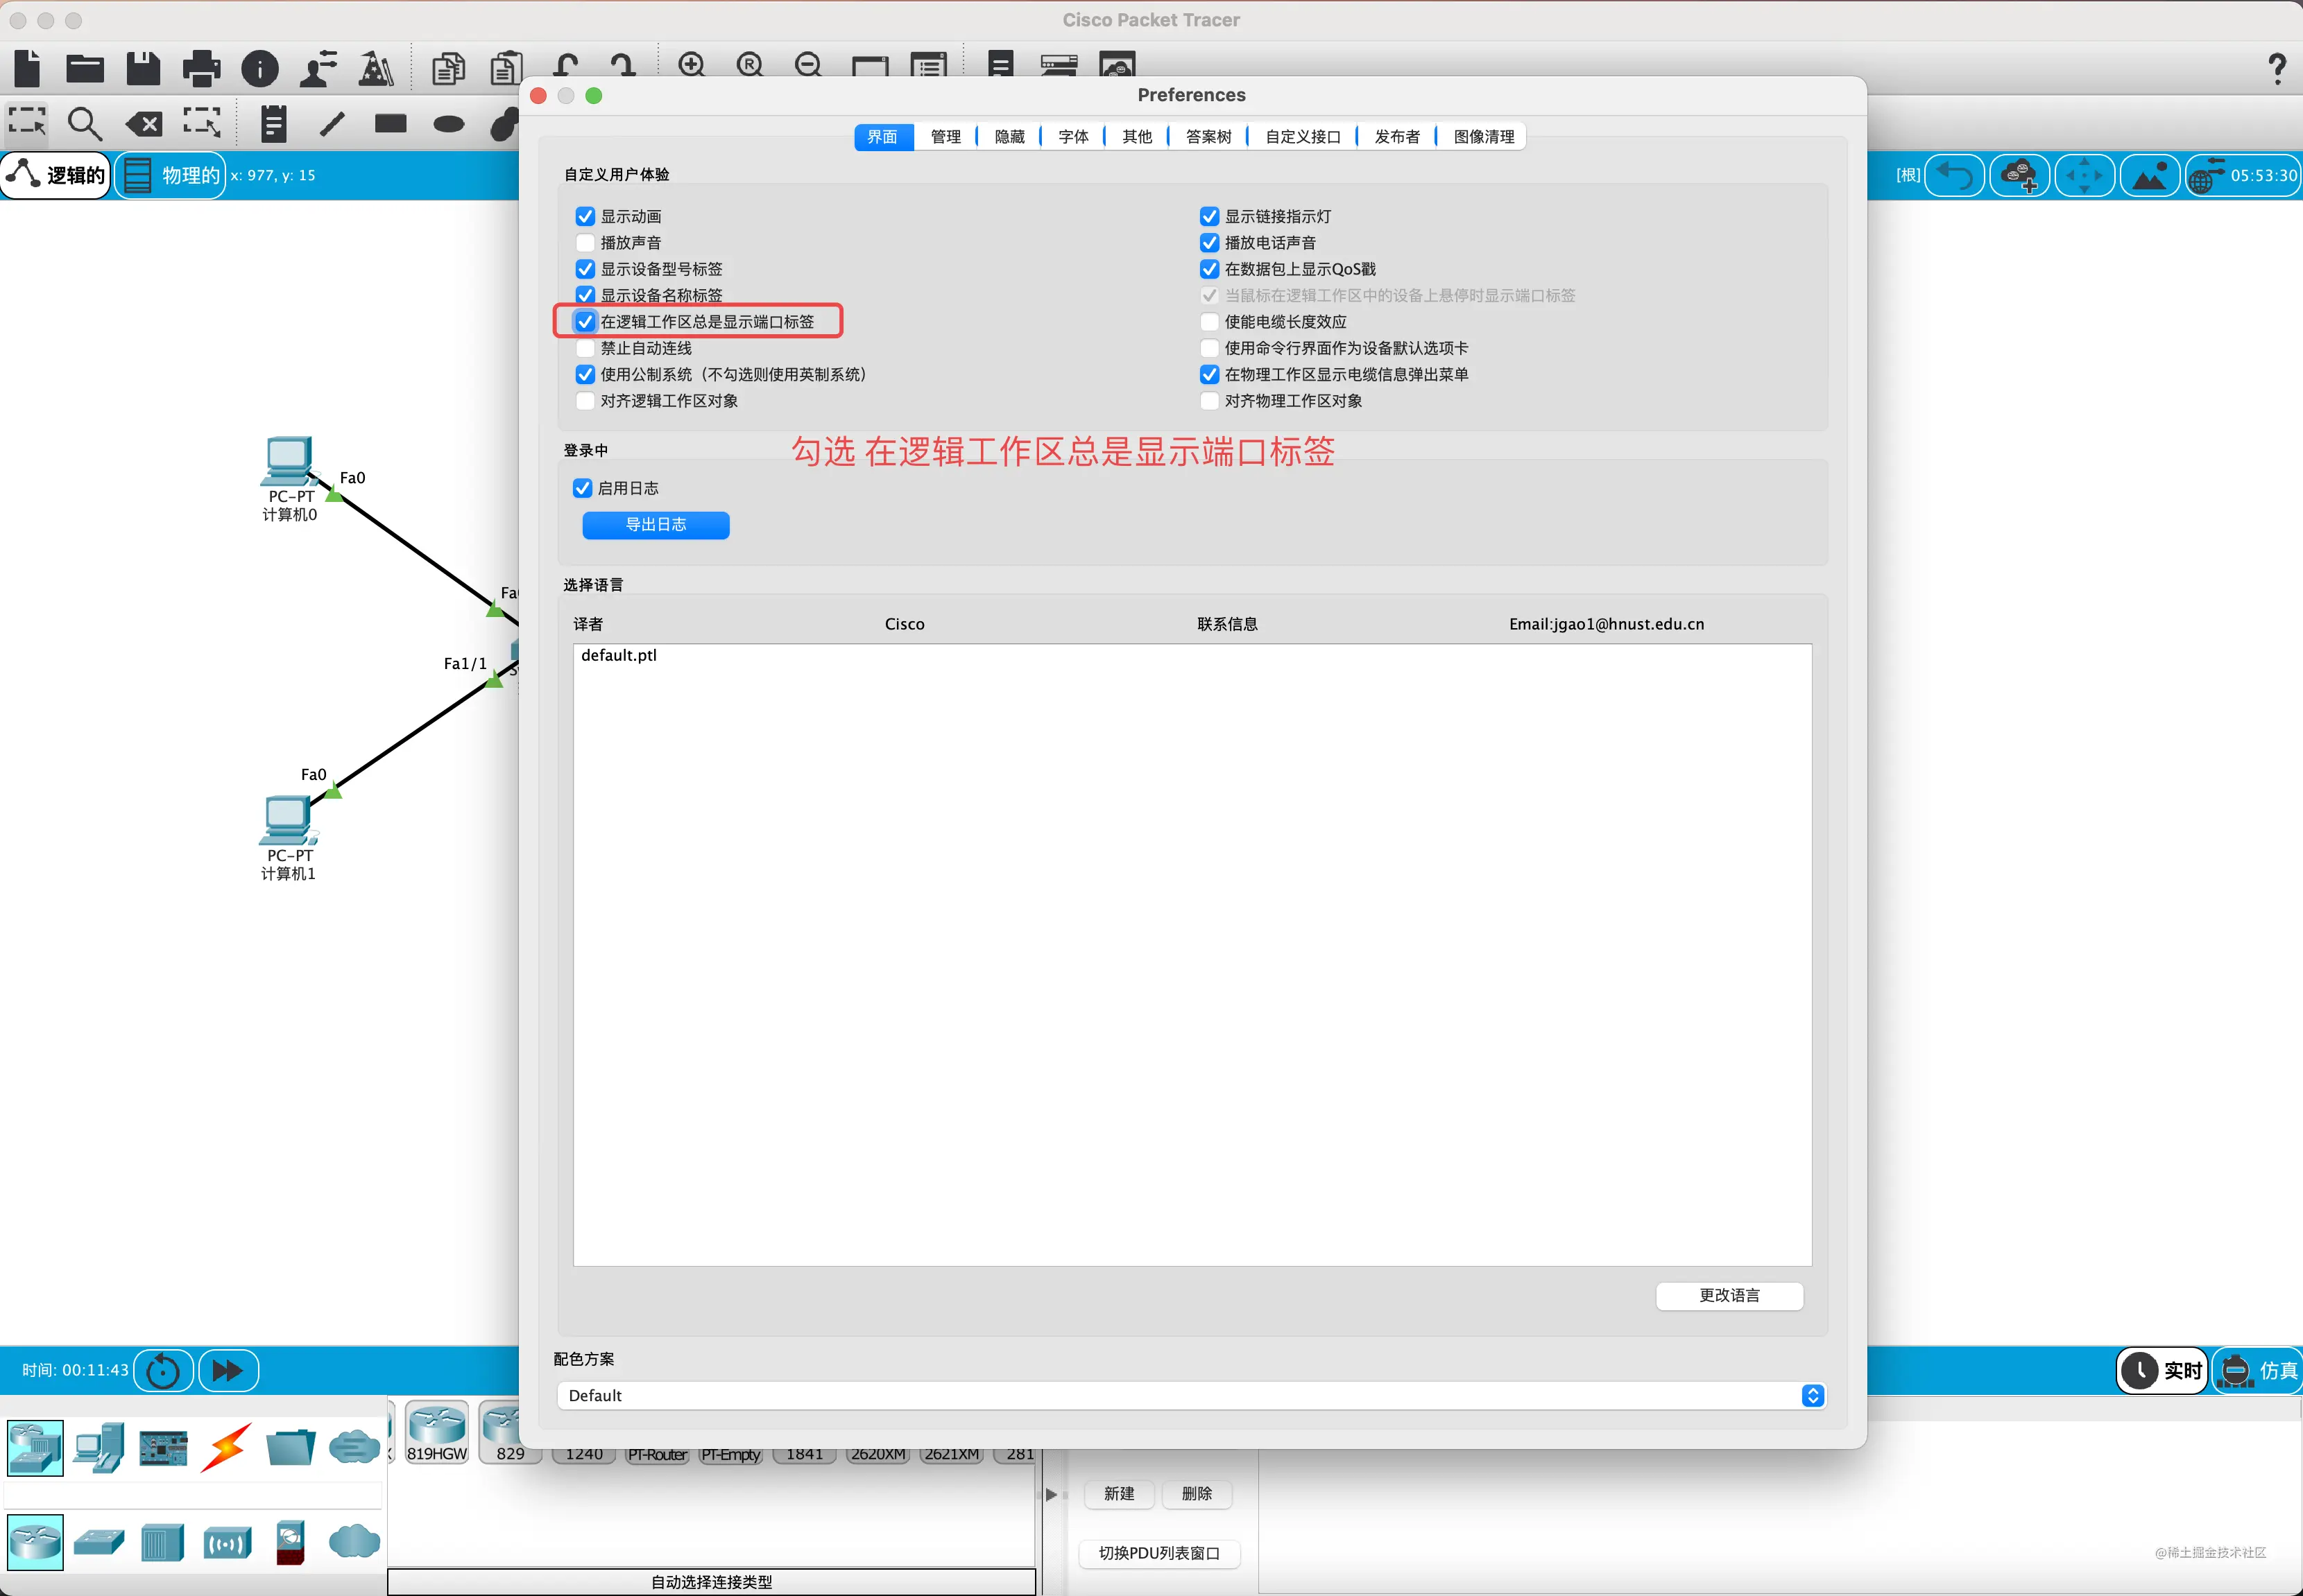The width and height of the screenshot is (2303, 1596).
Task: Toggle 显示设备型号标签 checkbox
Action: 585,269
